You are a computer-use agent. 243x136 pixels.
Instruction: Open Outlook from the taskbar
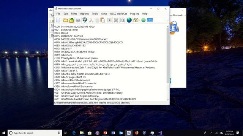click(x=121, y=133)
